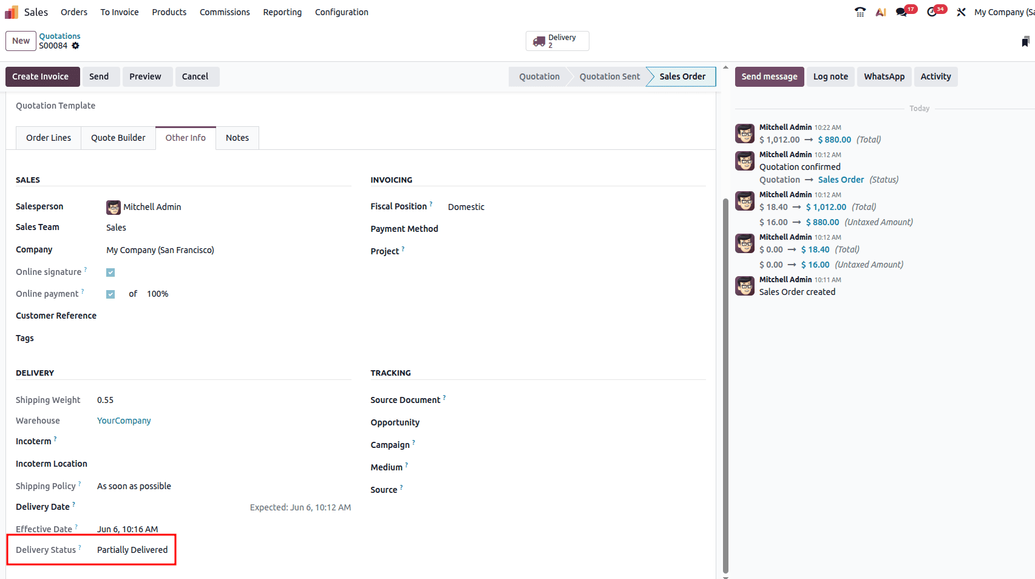
Task: Select the Quotation status stage
Action: [539, 76]
